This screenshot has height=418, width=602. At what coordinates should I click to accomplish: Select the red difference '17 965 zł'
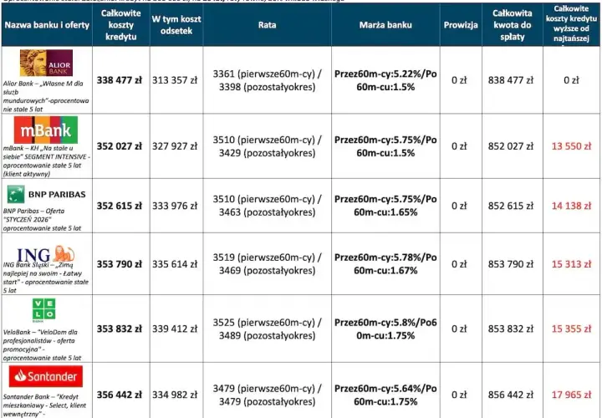[571, 395]
